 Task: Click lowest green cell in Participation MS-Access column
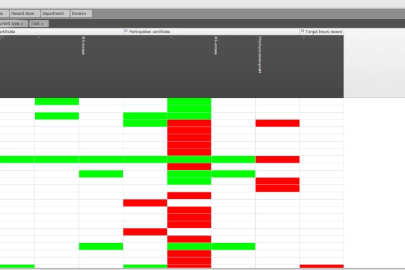[233, 246]
